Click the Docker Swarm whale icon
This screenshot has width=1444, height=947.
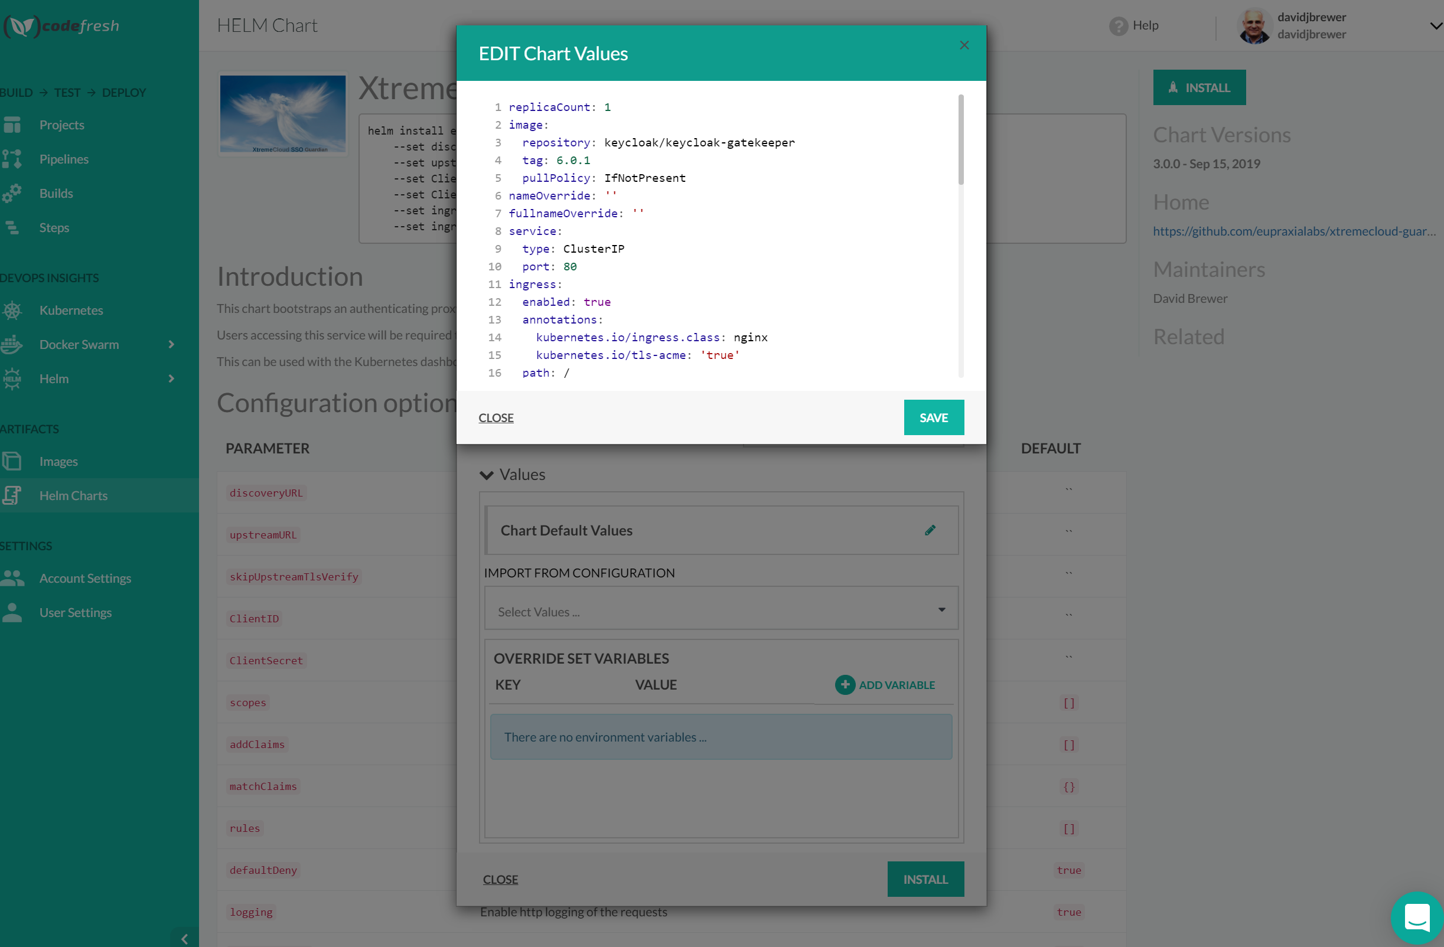[x=12, y=344]
